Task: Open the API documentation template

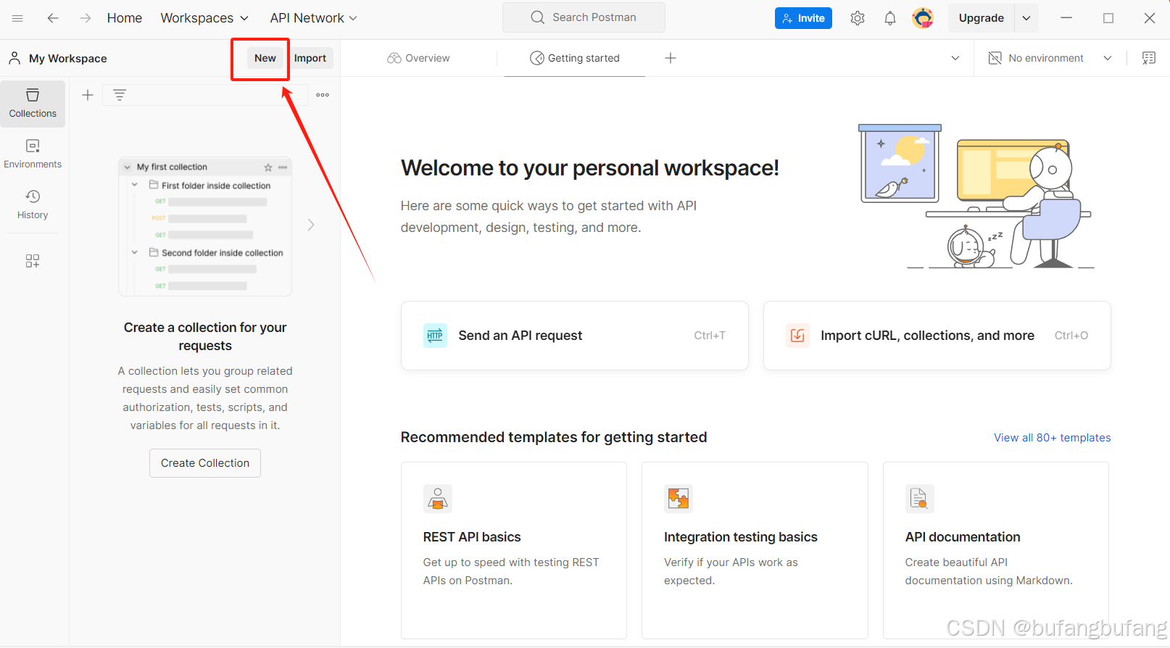Action: [996, 550]
